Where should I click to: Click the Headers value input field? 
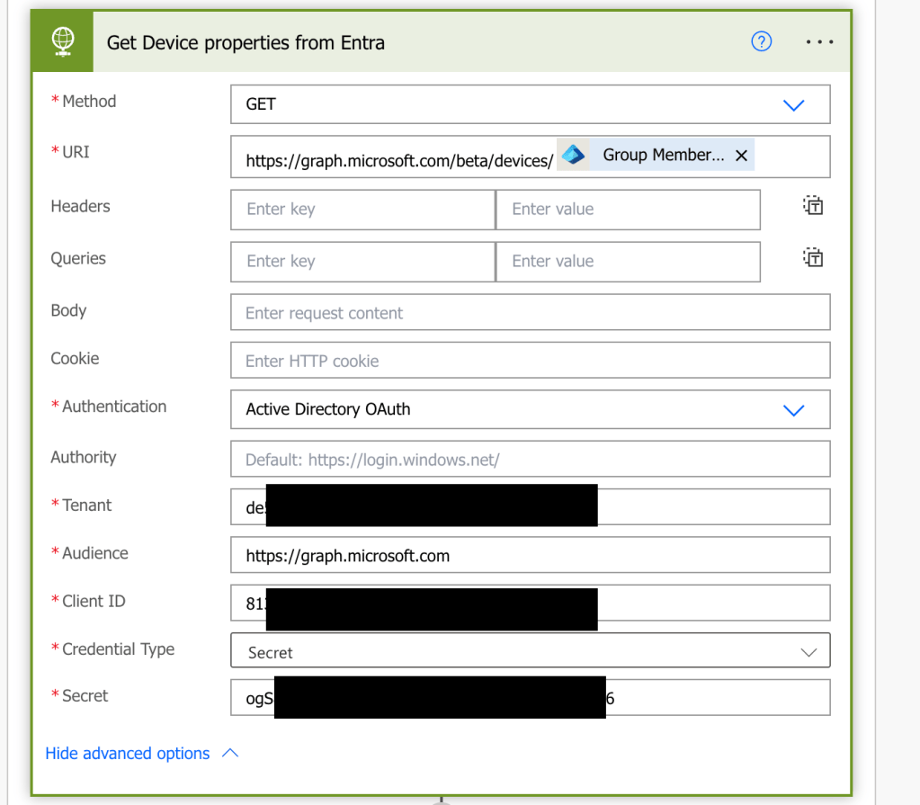[627, 210]
